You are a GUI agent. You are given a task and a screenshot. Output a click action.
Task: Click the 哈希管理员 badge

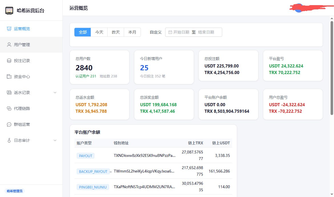[15, 191]
